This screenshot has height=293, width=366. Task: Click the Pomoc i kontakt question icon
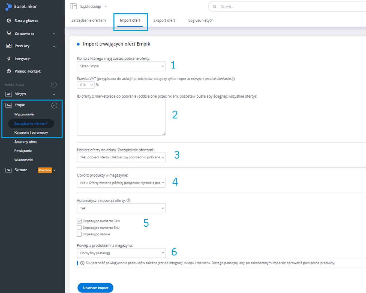pos(9,71)
